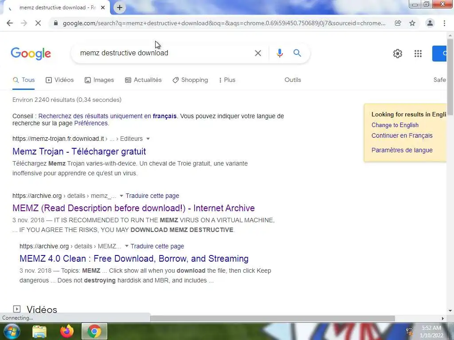Click the français results link
454x340 pixels.
pyautogui.click(x=107, y=116)
